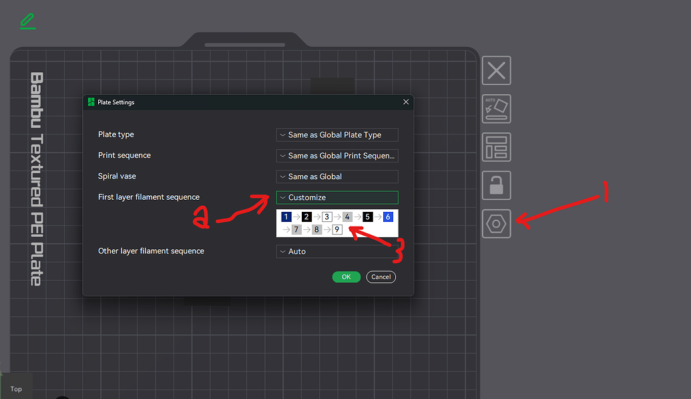Remove plate using the X icon beside the plate
Image resolution: width=691 pixels, height=399 pixels.
(x=496, y=70)
